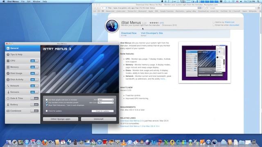Toggle the Network switch
The height and width of the screenshot is (147, 262).
[34, 86]
